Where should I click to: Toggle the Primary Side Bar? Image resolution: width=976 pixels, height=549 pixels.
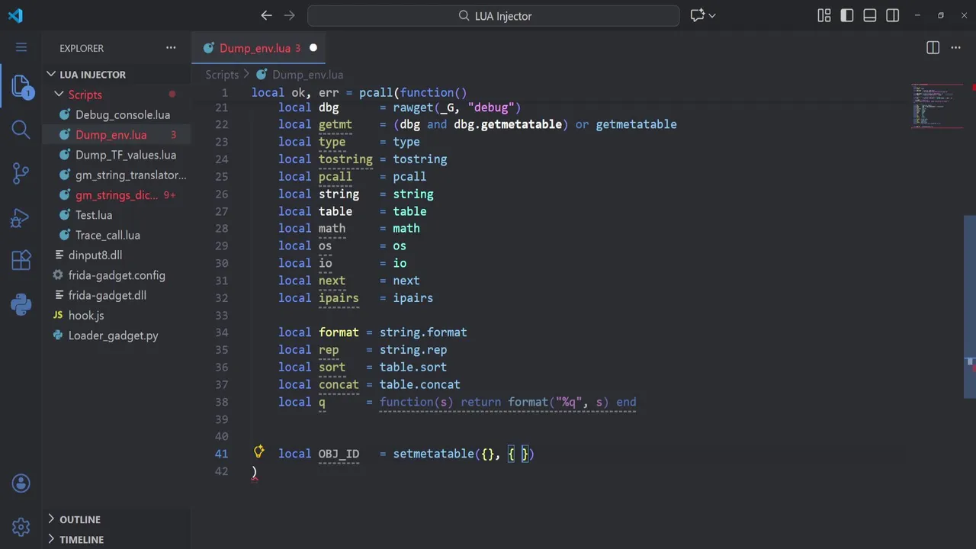pos(847,15)
